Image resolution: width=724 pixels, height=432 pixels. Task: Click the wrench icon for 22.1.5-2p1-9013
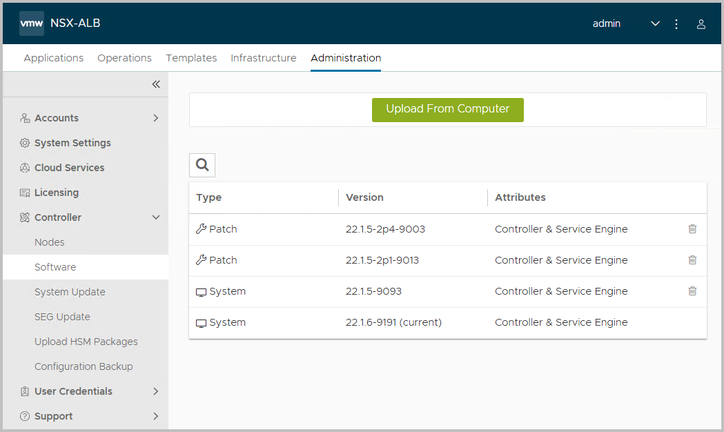pos(201,260)
